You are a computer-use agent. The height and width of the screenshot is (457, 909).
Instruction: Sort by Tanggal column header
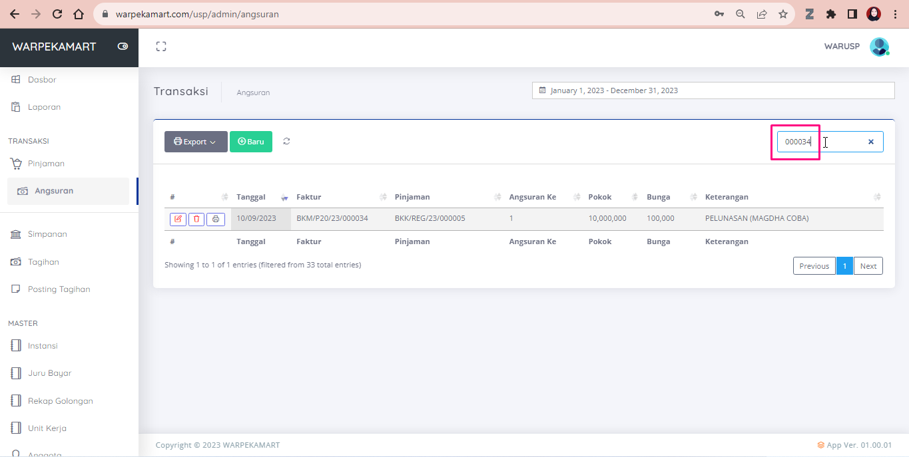point(261,197)
